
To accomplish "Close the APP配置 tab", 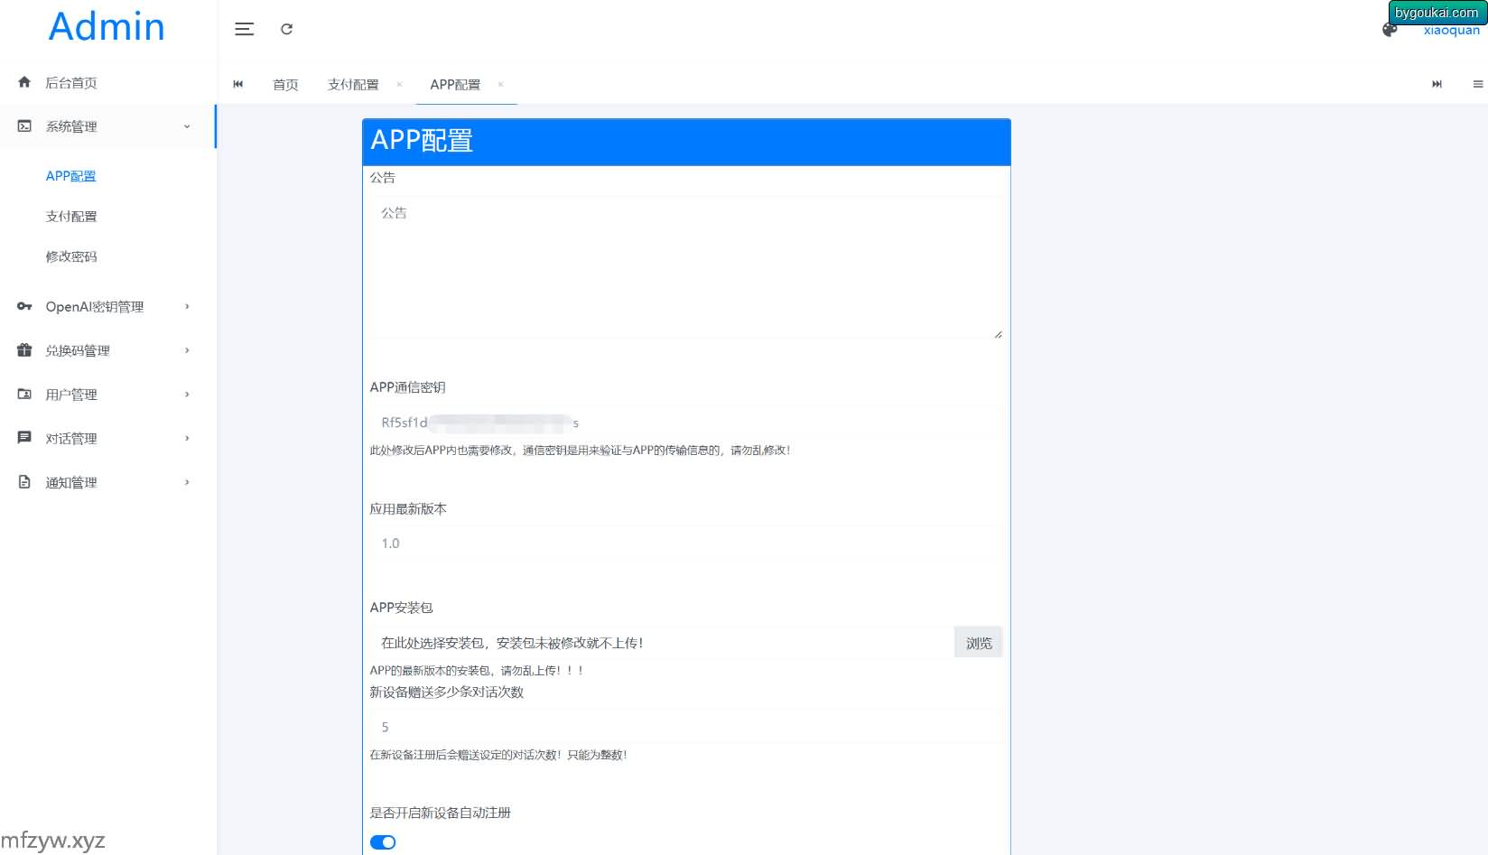I will (x=500, y=84).
